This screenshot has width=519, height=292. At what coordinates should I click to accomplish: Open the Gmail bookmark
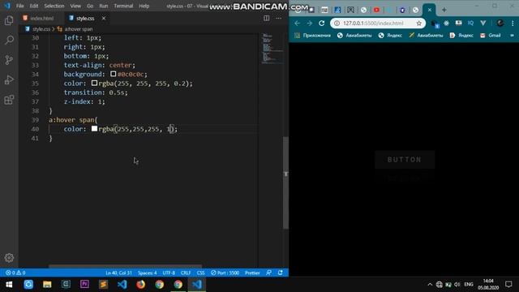[491, 36]
